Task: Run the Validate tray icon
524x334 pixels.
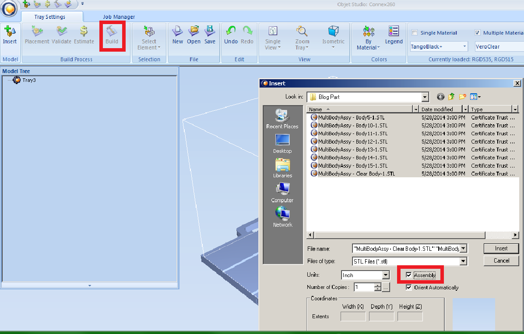Action: pyautogui.click(x=61, y=32)
